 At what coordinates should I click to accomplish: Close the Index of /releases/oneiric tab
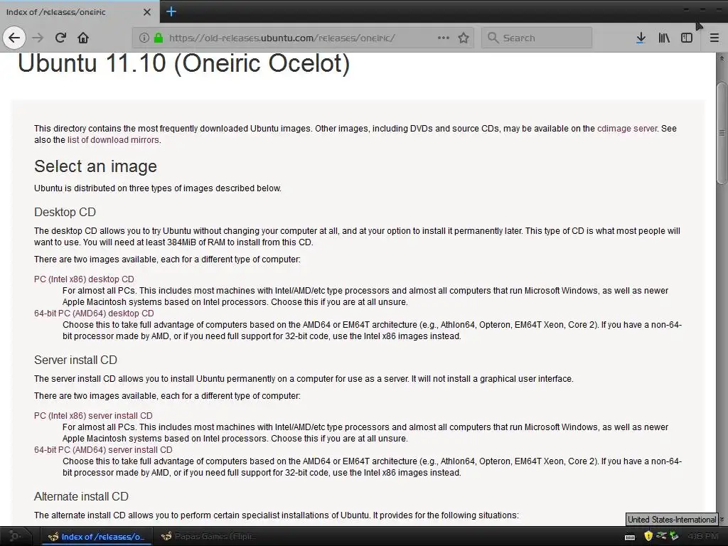point(147,12)
